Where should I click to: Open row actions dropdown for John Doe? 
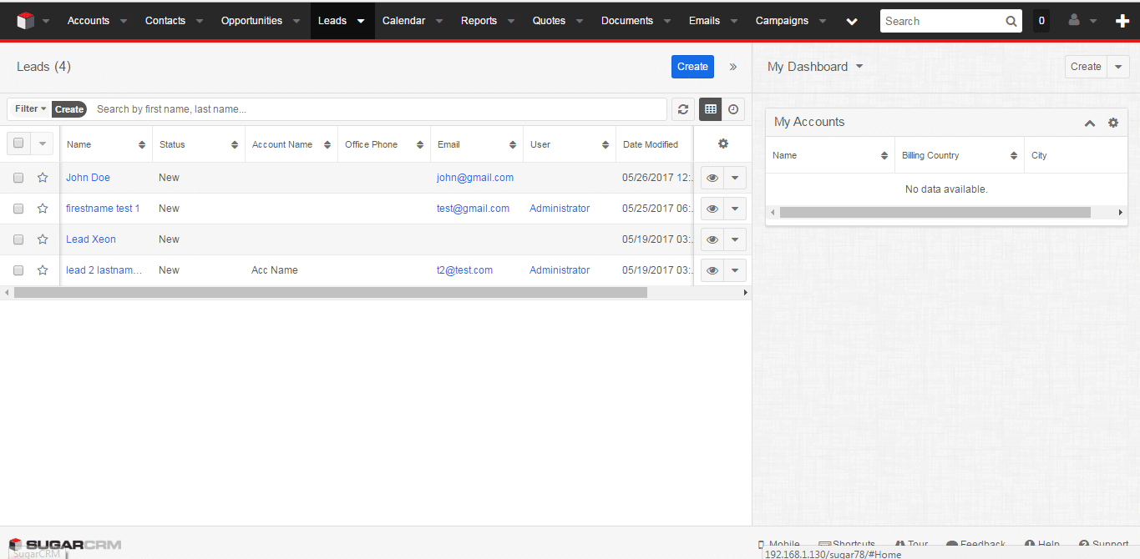coord(735,178)
